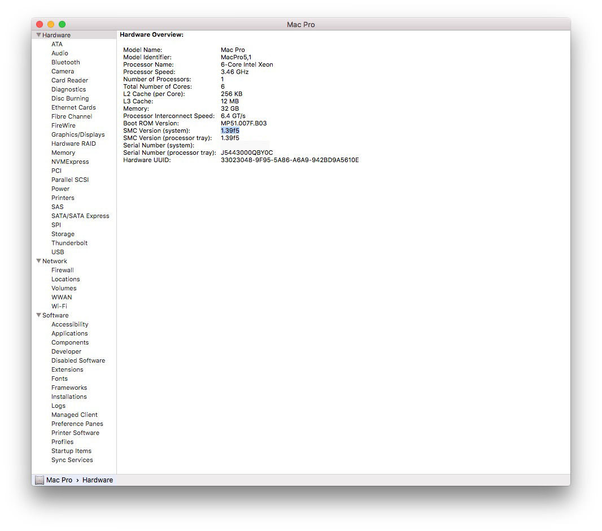Open SPI in the sidebar
Image resolution: width=602 pixels, height=531 pixels.
[56, 225]
